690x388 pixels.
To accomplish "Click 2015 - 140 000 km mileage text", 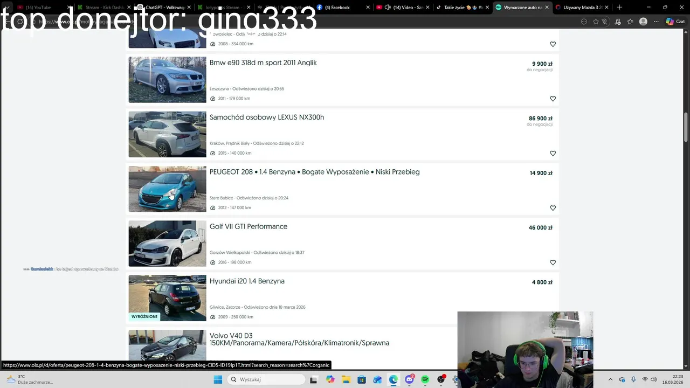I will point(234,153).
